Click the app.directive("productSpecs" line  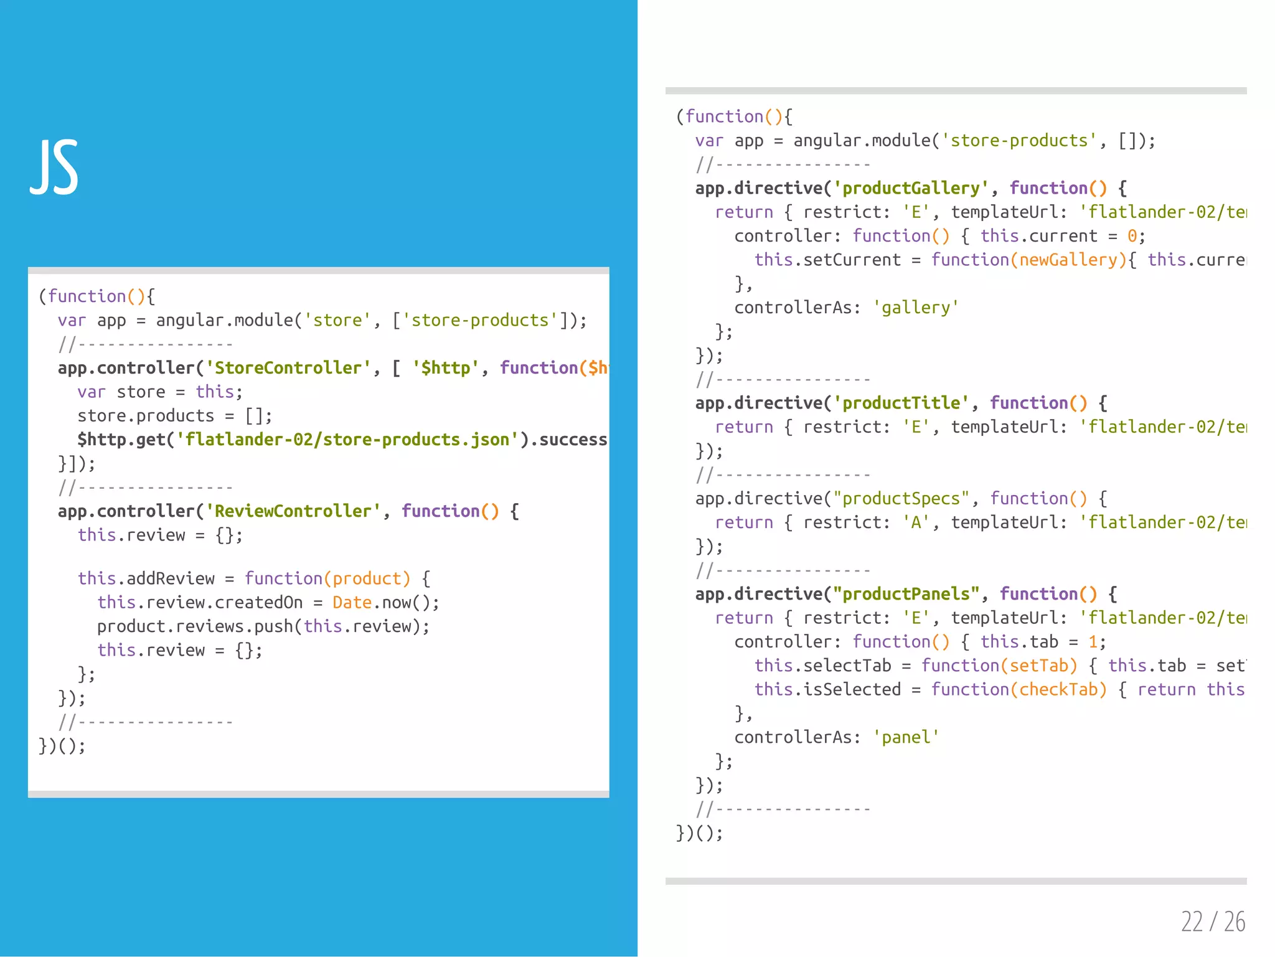[x=901, y=498]
